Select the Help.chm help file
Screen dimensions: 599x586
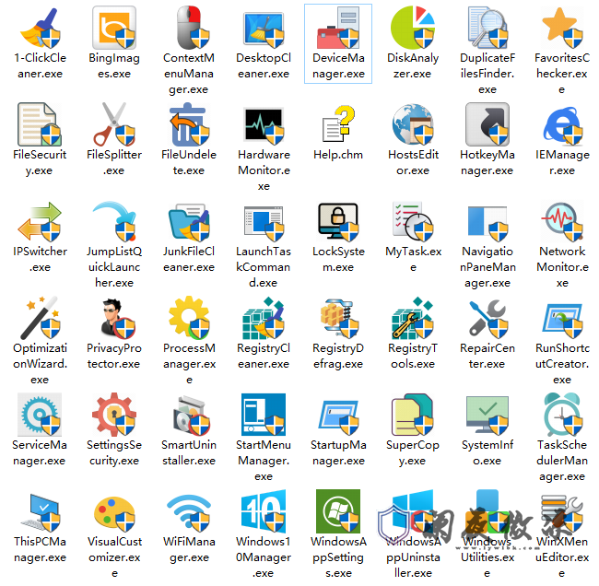coord(338,124)
